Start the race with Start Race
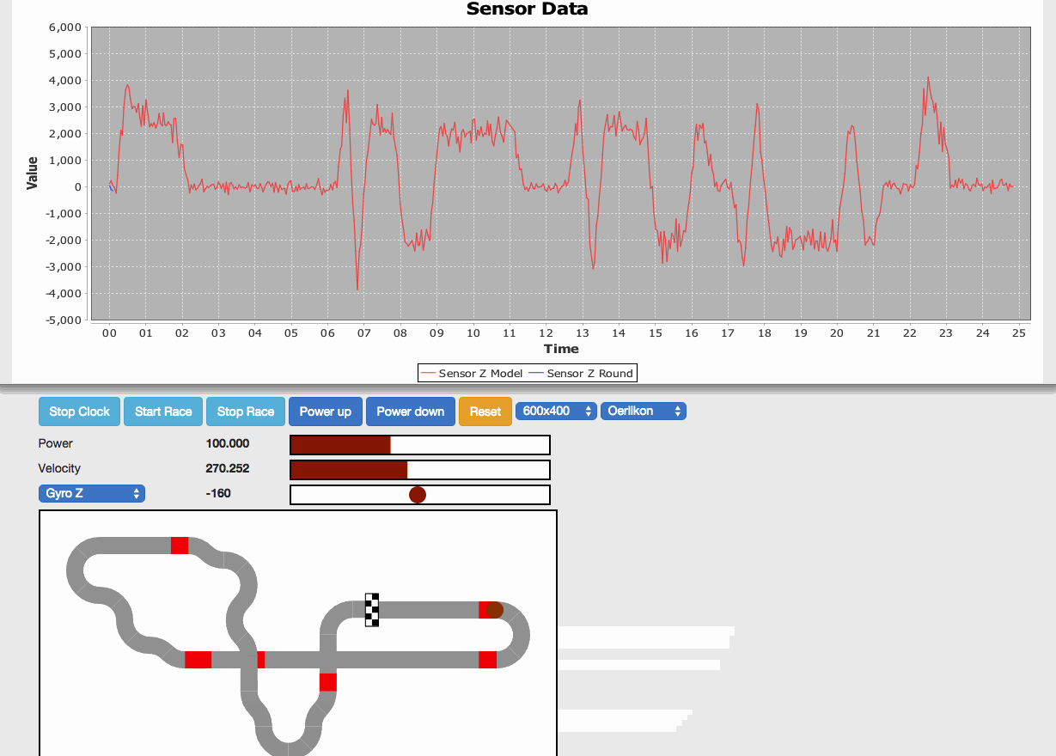This screenshot has width=1056, height=756. coord(163,412)
